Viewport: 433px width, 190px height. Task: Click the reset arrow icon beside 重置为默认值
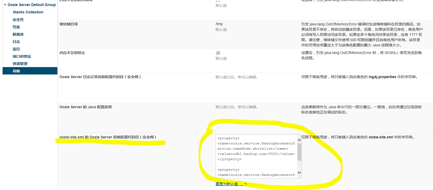coord(246,184)
